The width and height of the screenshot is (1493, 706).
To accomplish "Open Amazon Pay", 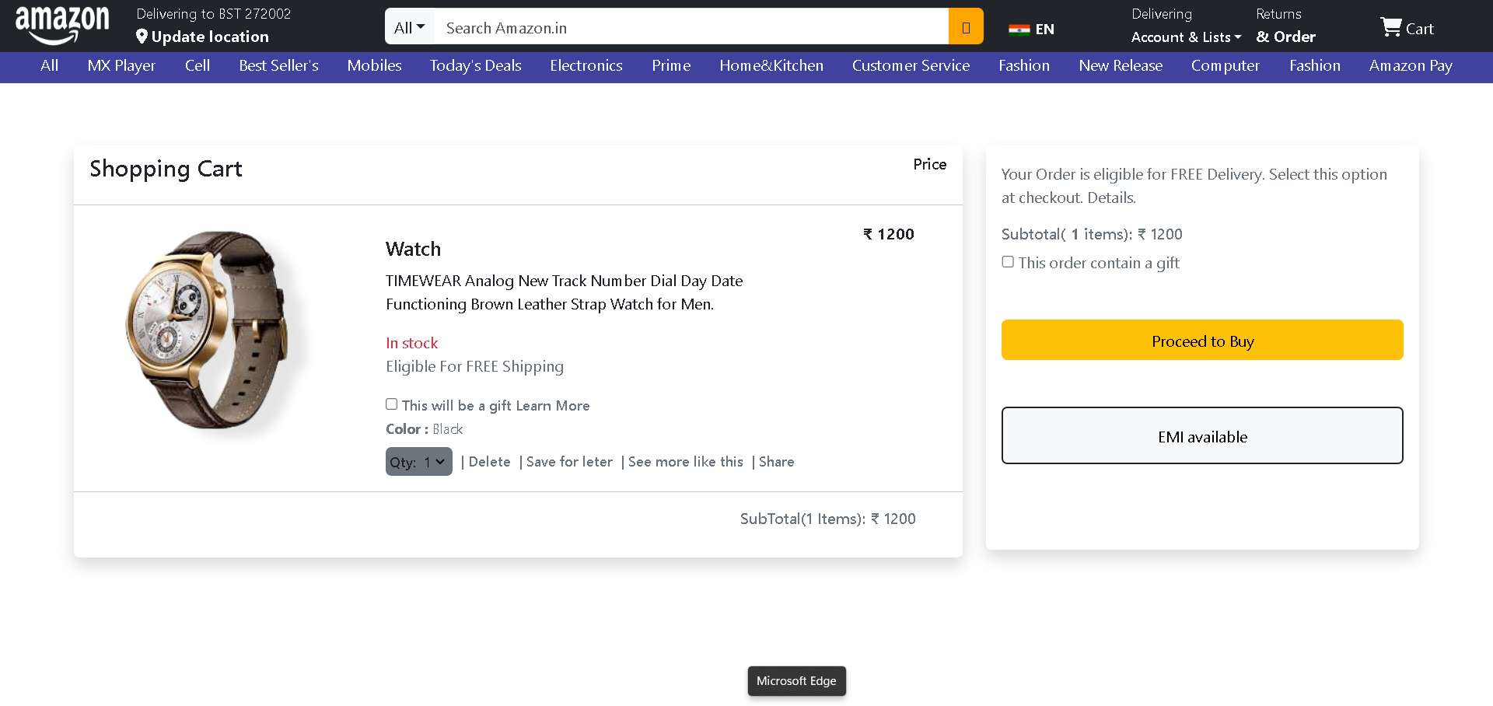I will (1411, 66).
